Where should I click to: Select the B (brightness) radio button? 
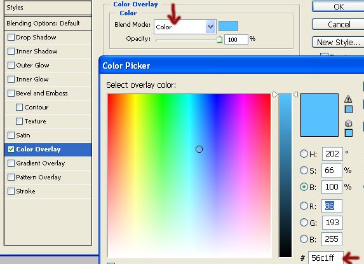pos(304,187)
